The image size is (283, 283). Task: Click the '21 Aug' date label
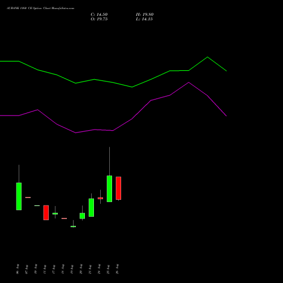90,269
